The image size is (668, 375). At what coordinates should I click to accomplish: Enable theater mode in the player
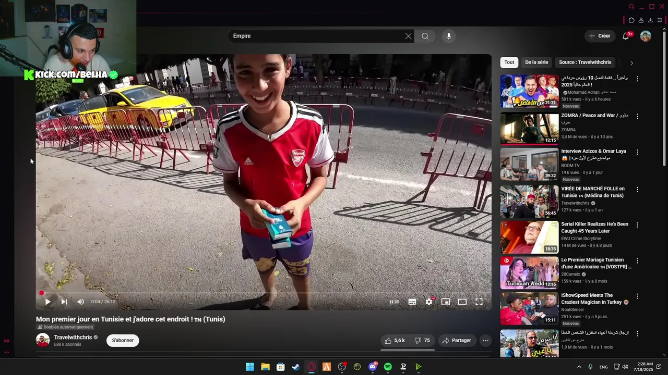[462, 302]
